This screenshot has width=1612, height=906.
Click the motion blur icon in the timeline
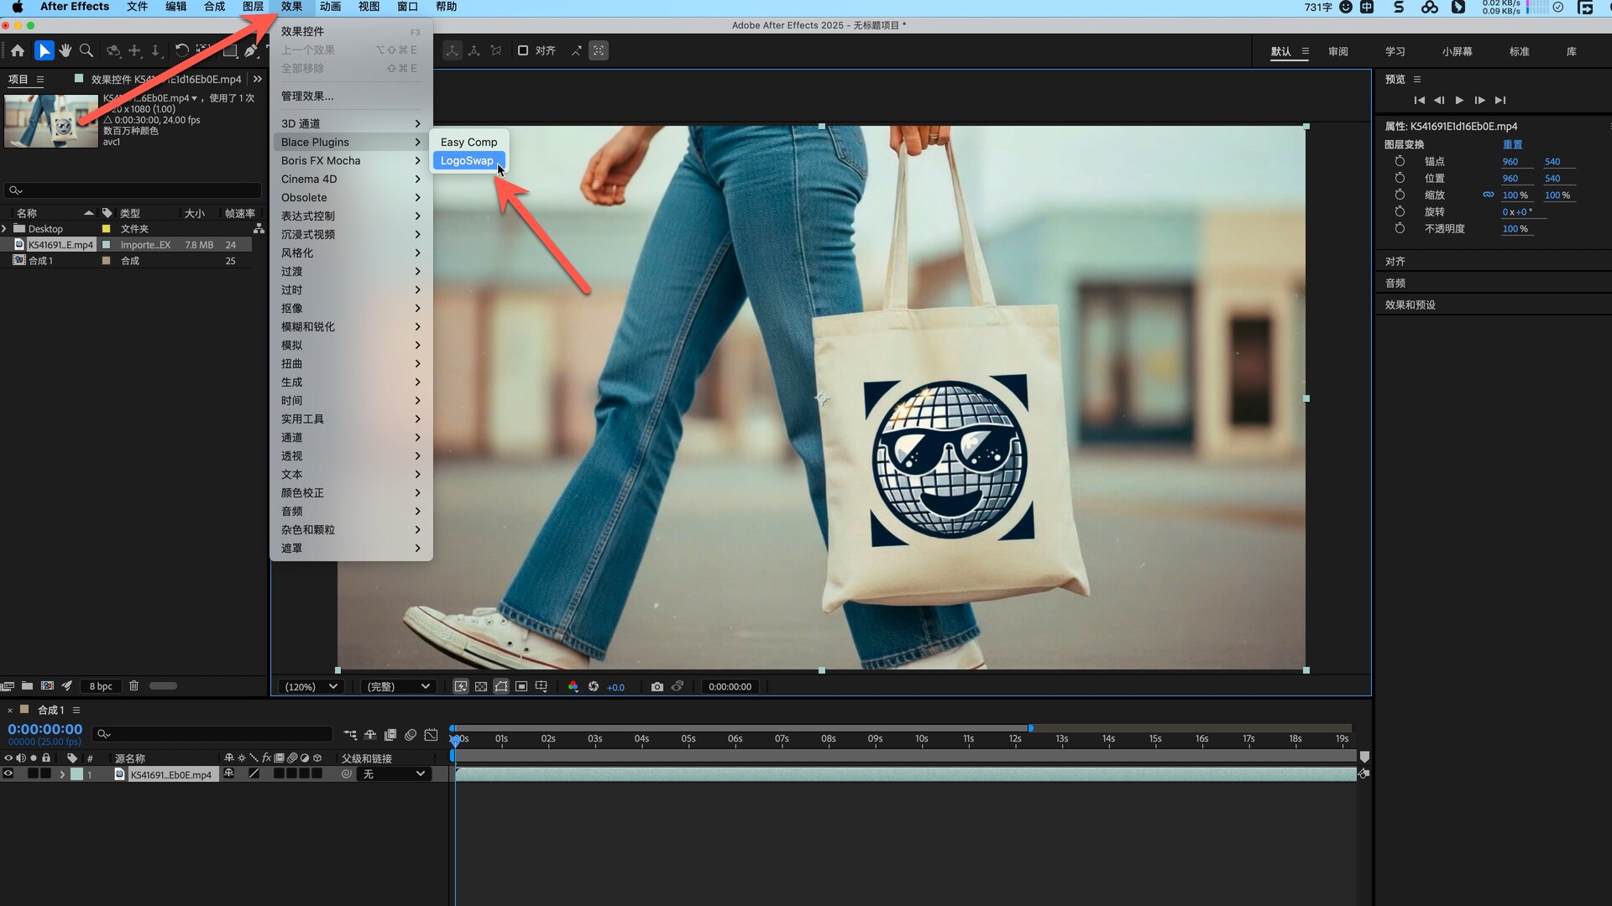point(411,735)
